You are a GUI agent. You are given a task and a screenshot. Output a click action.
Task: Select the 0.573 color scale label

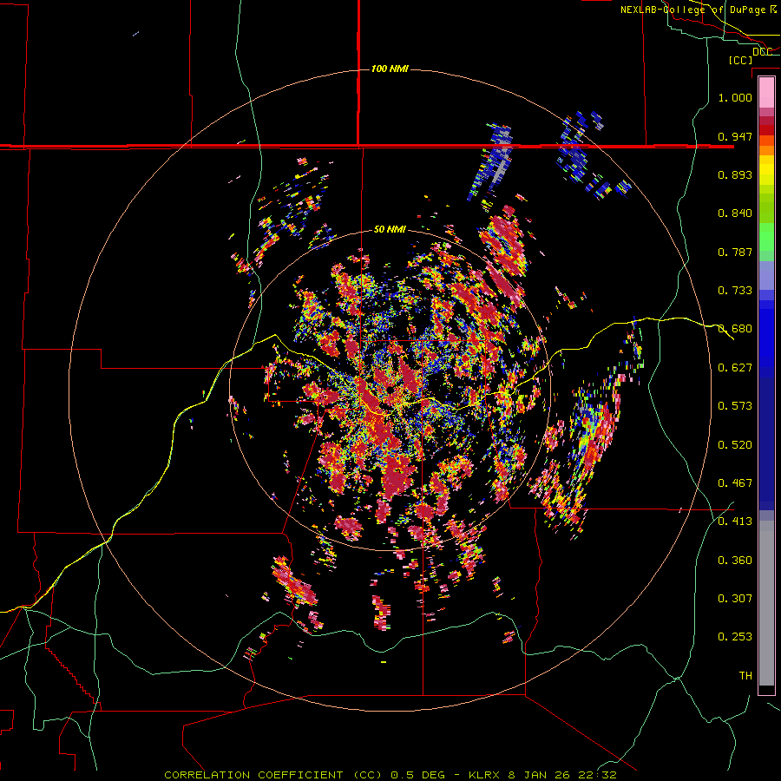[x=735, y=406]
